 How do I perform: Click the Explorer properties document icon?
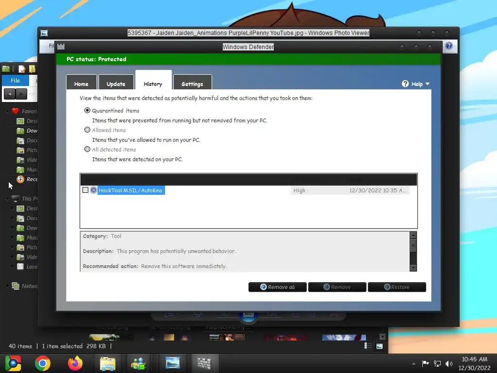[22, 69]
